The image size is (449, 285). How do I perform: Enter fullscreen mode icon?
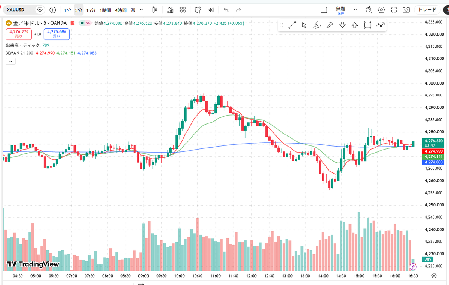394,10
